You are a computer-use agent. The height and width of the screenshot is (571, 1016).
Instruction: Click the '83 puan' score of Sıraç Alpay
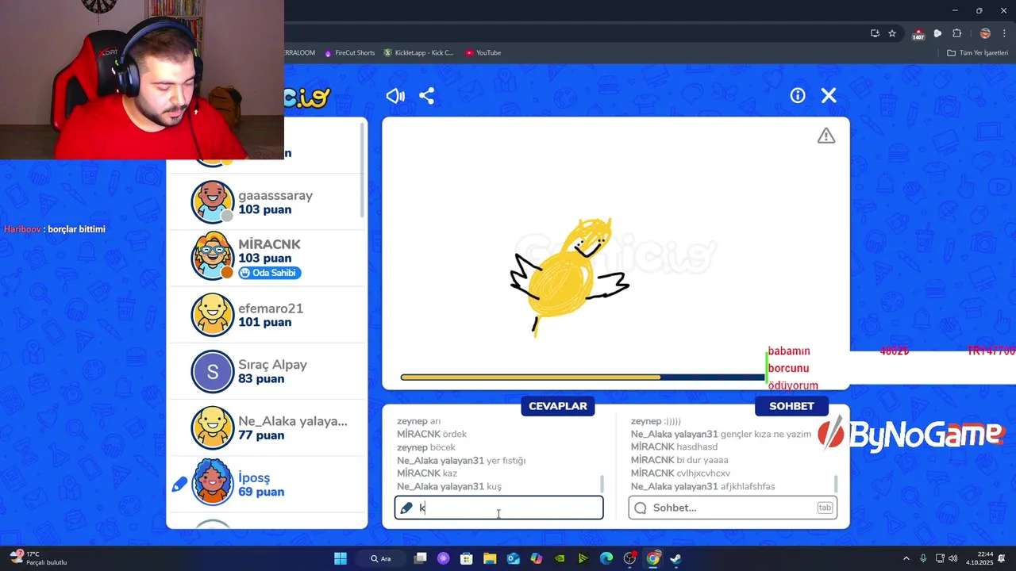pyautogui.click(x=261, y=379)
